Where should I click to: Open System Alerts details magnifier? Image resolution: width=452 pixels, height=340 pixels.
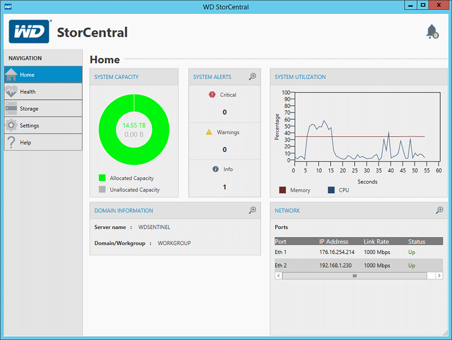(253, 77)
